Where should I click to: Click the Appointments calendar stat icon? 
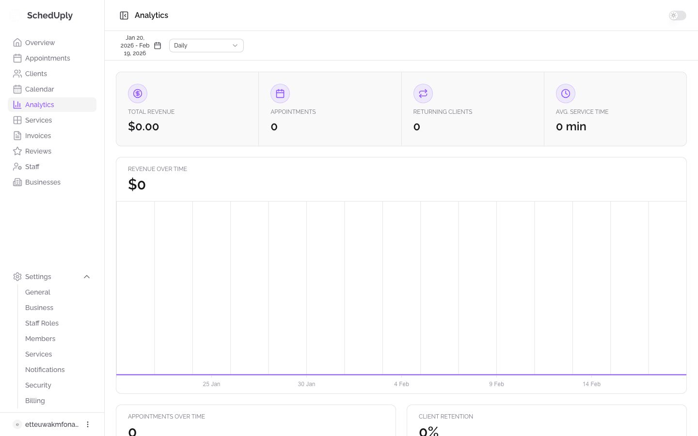pyautogui.click(x=280, y=93)
